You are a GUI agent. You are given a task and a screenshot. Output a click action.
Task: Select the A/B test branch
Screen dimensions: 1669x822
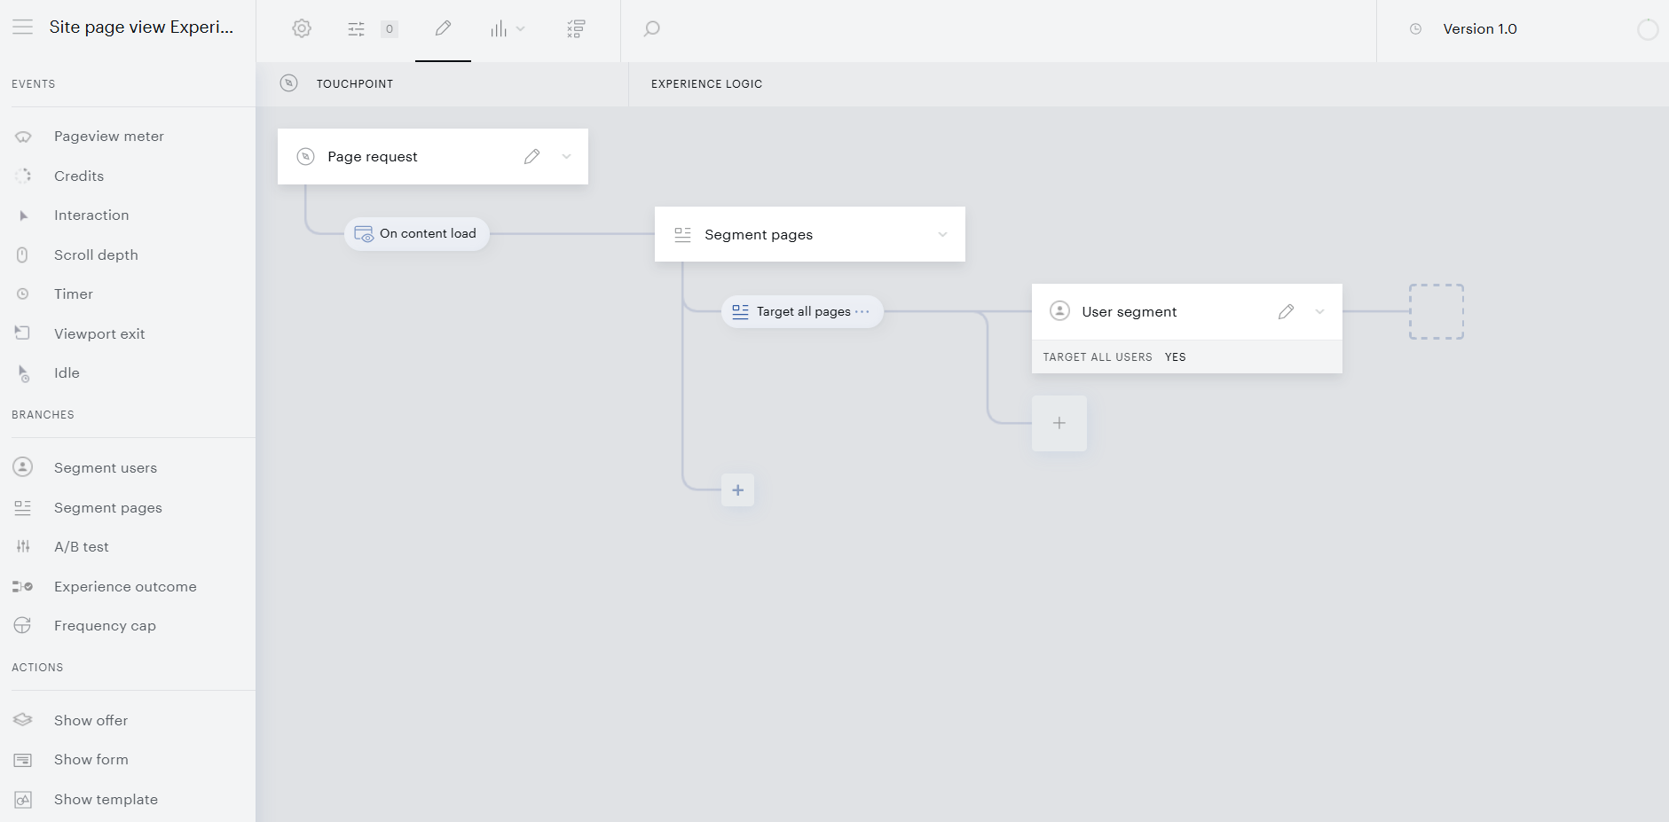tap(82, 546)
